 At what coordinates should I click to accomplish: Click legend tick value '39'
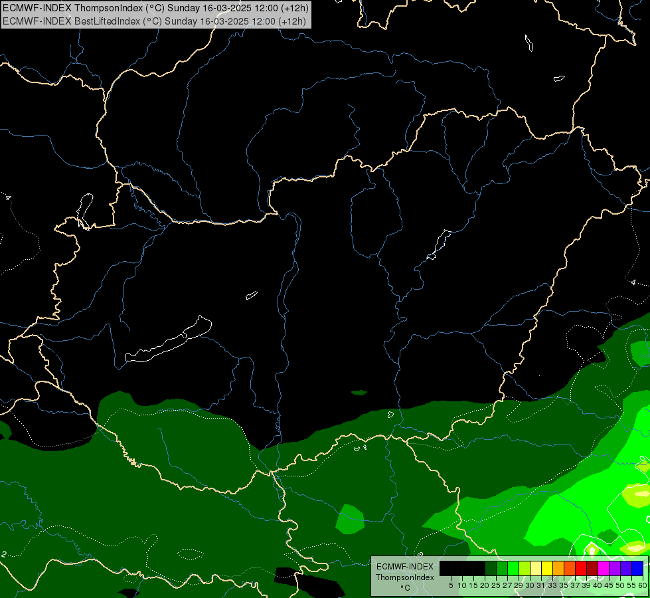point(586,585)
